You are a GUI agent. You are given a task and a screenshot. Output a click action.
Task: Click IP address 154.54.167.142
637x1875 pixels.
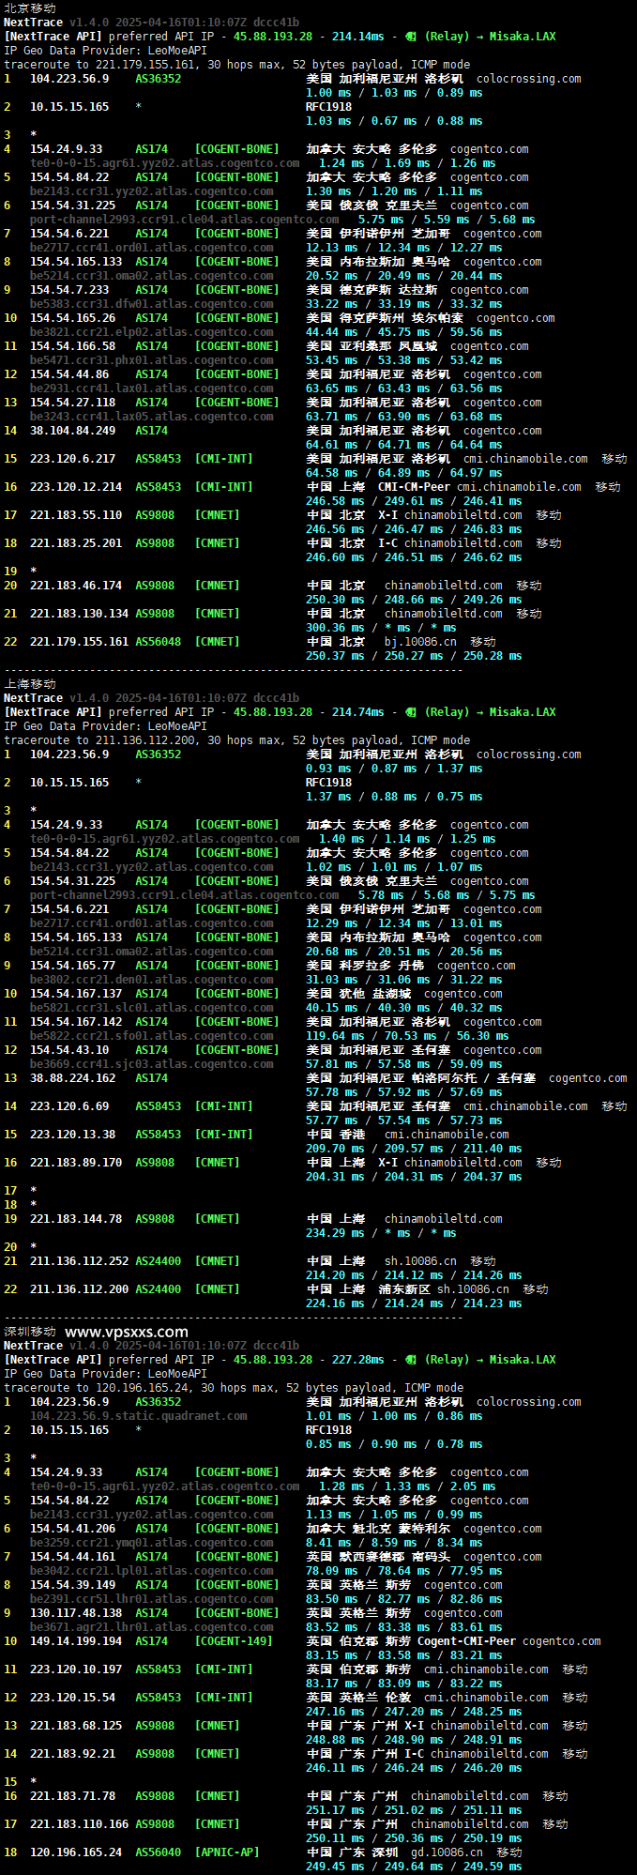(76, 1022)
